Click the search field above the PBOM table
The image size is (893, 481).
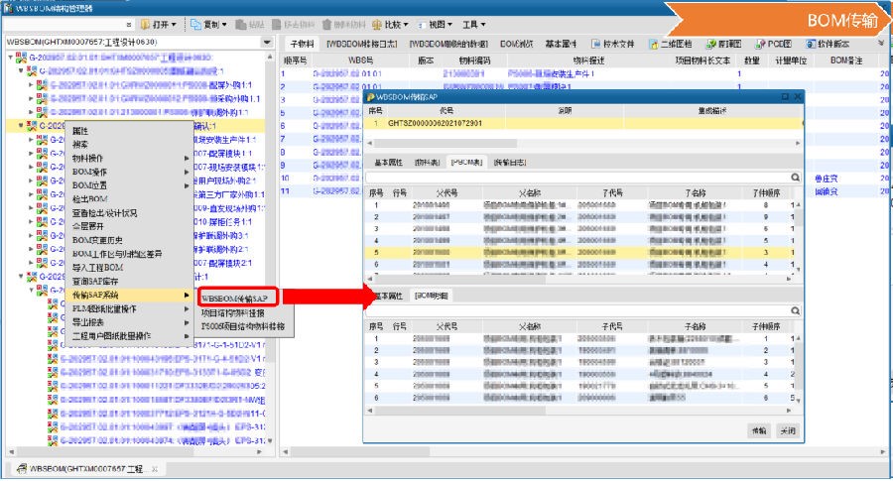[575, 176]
